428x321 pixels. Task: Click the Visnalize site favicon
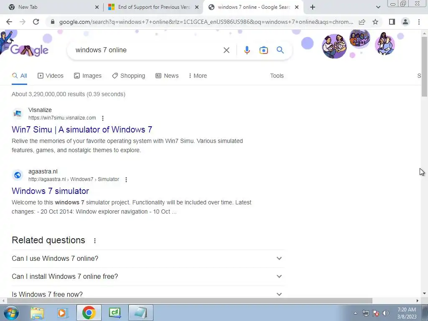18,114
